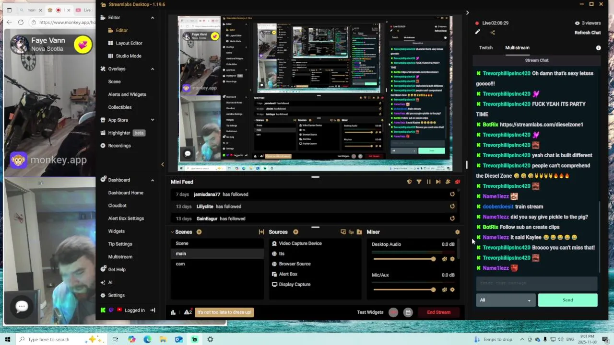Mute Mic/Aux in mixer
Image resolution: width=614 pixels, height=345 pixels.
click(445, 290)
